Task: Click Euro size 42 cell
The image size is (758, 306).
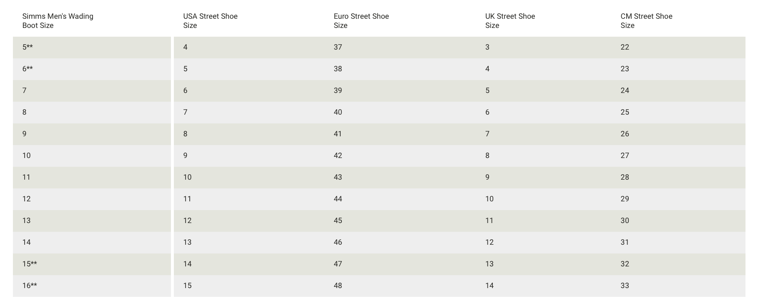Action: [x=338, y=156]
